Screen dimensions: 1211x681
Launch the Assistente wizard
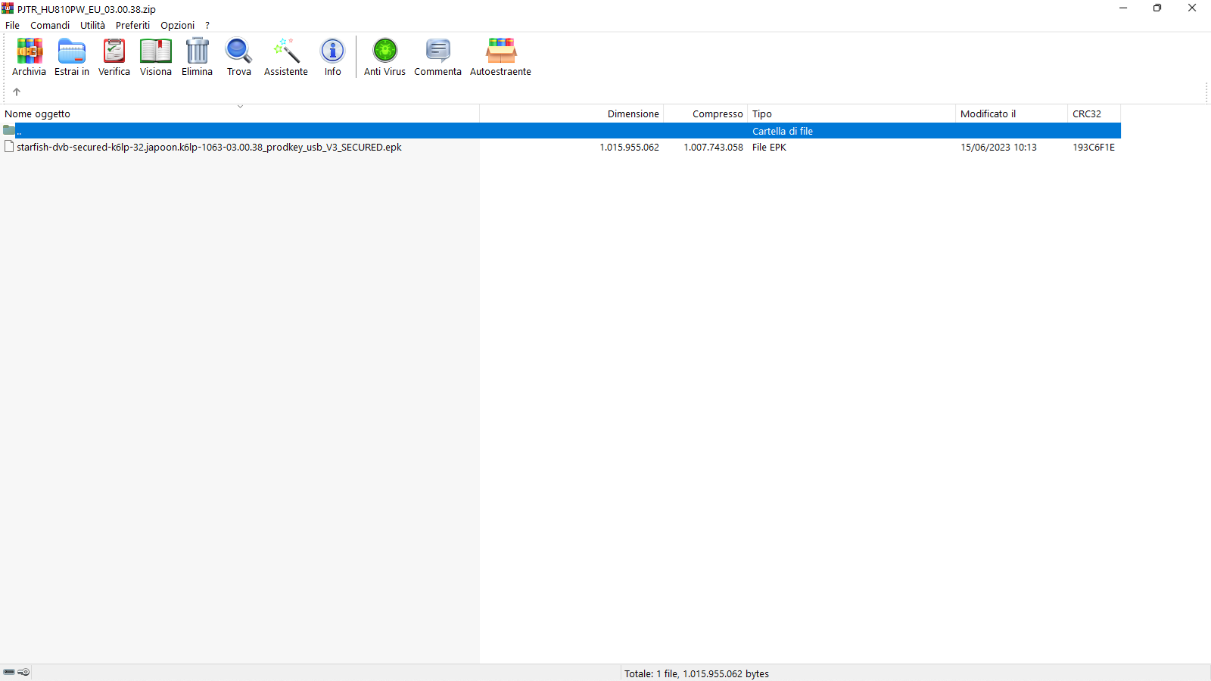[x=286, y=57]
